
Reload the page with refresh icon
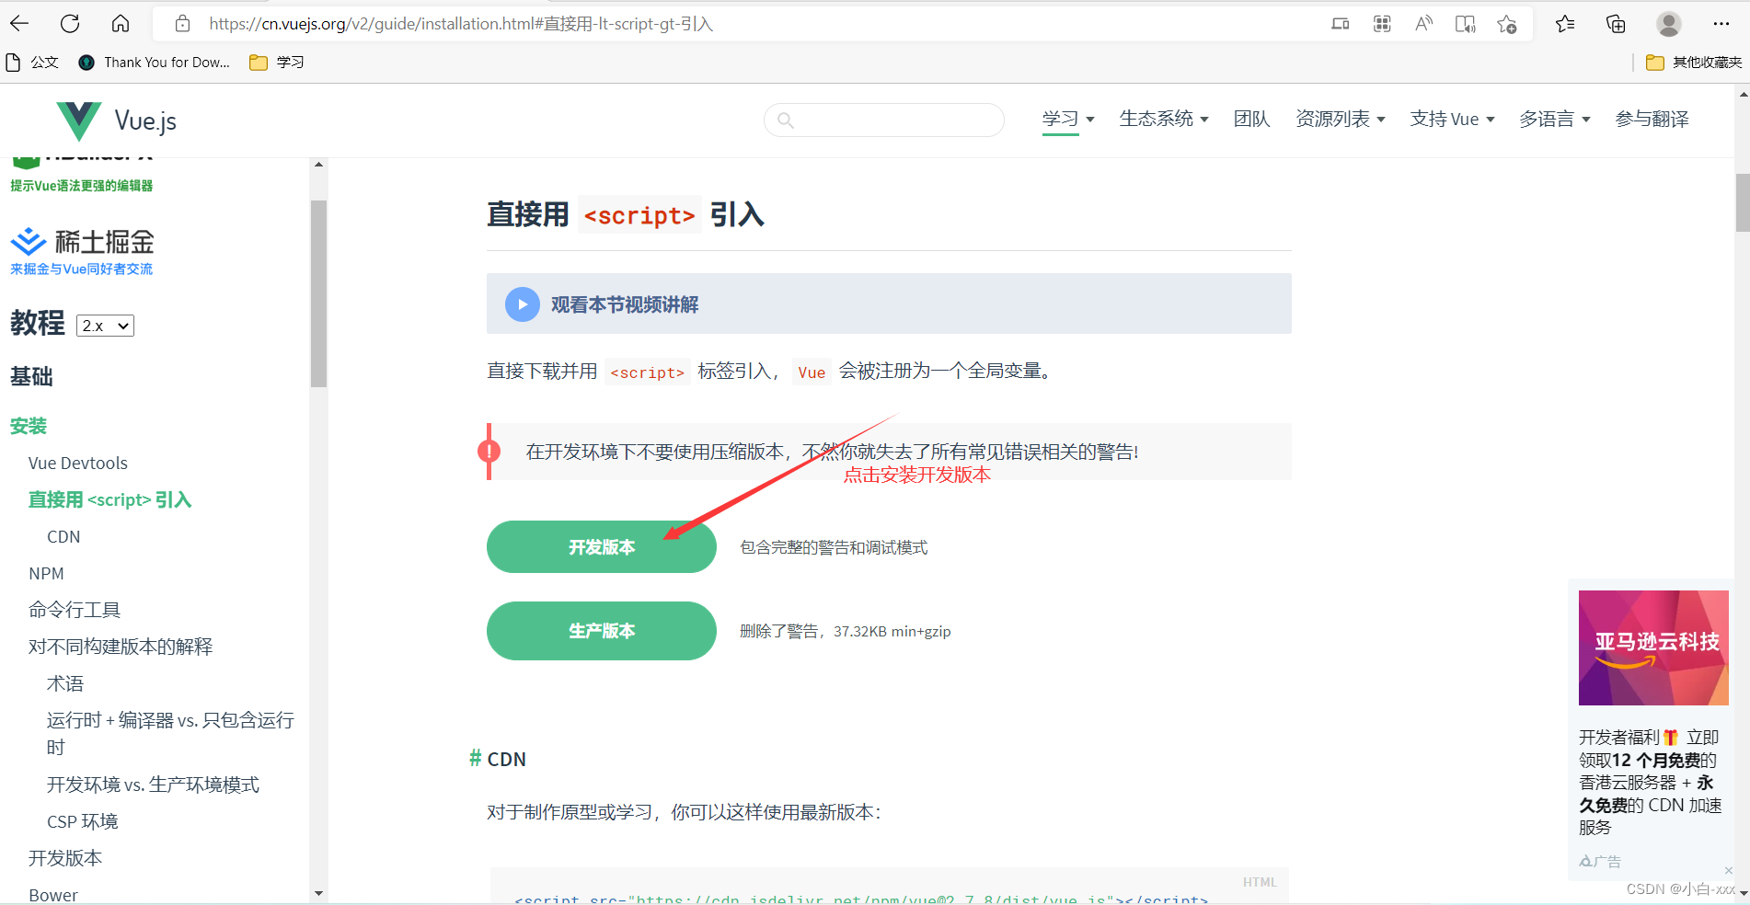coord(70,23)
